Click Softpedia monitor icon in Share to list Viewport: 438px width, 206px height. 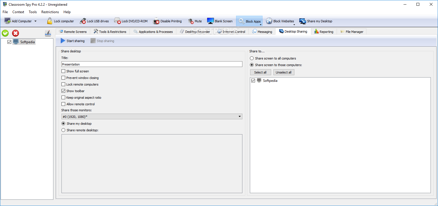click(x=259, y=81)
